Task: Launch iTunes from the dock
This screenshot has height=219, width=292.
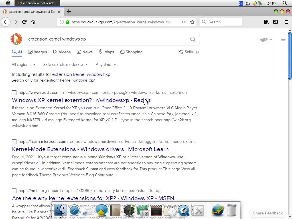Action: tap(129, 210)
